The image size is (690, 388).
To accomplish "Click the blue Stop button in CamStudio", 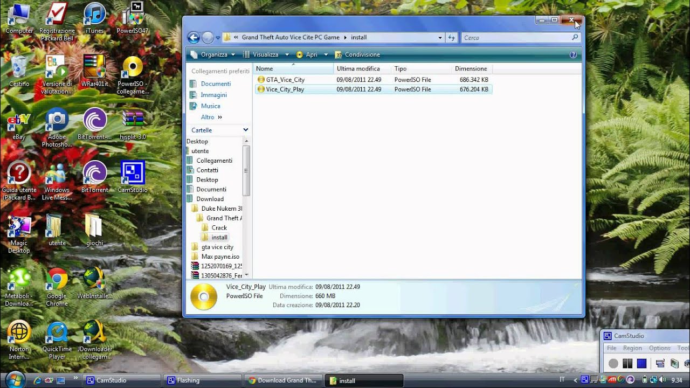I will (x=641, y=364).
